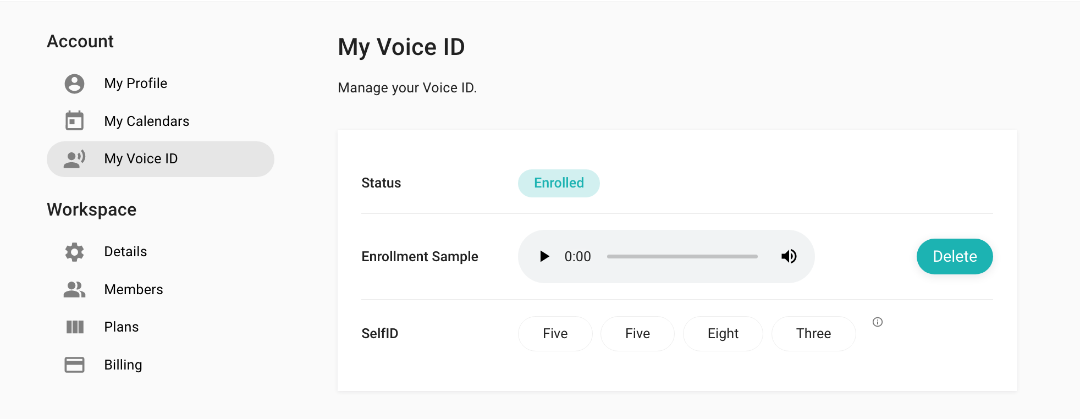Open workspace Plans page
1080x419 pixels.
tap(122, 327)
